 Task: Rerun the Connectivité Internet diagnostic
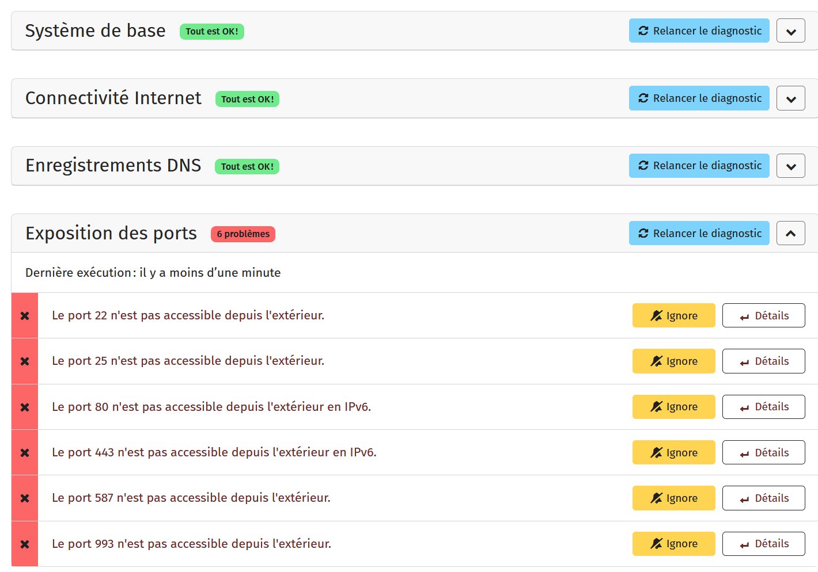[699, 98]
